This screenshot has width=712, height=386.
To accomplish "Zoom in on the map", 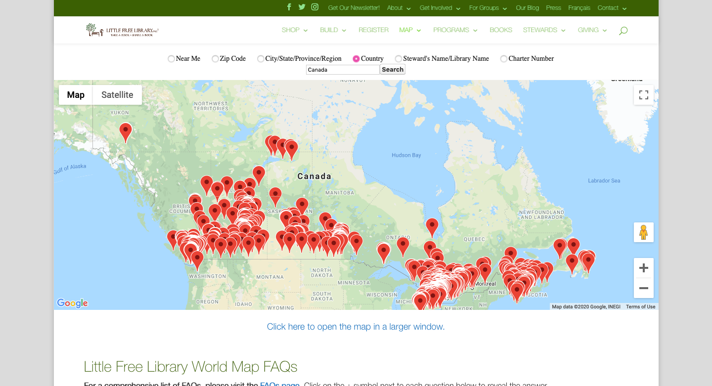I will (x=644, y=268).
